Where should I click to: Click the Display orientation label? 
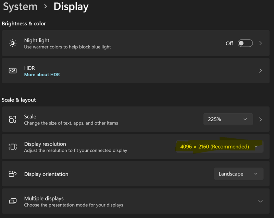tap(46, 174)
